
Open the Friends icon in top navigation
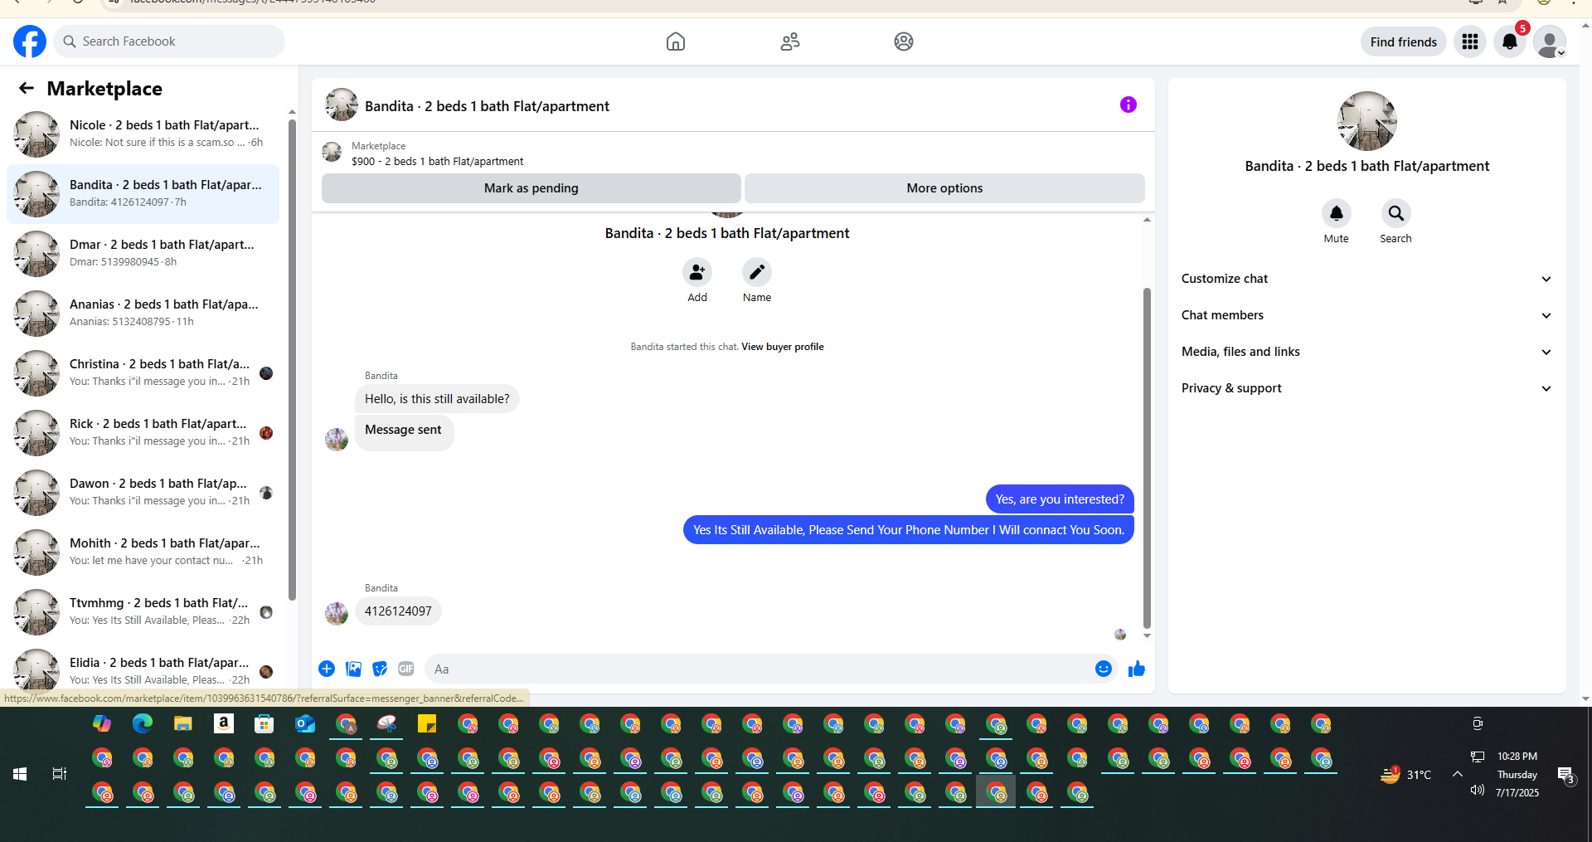point(790,41)
